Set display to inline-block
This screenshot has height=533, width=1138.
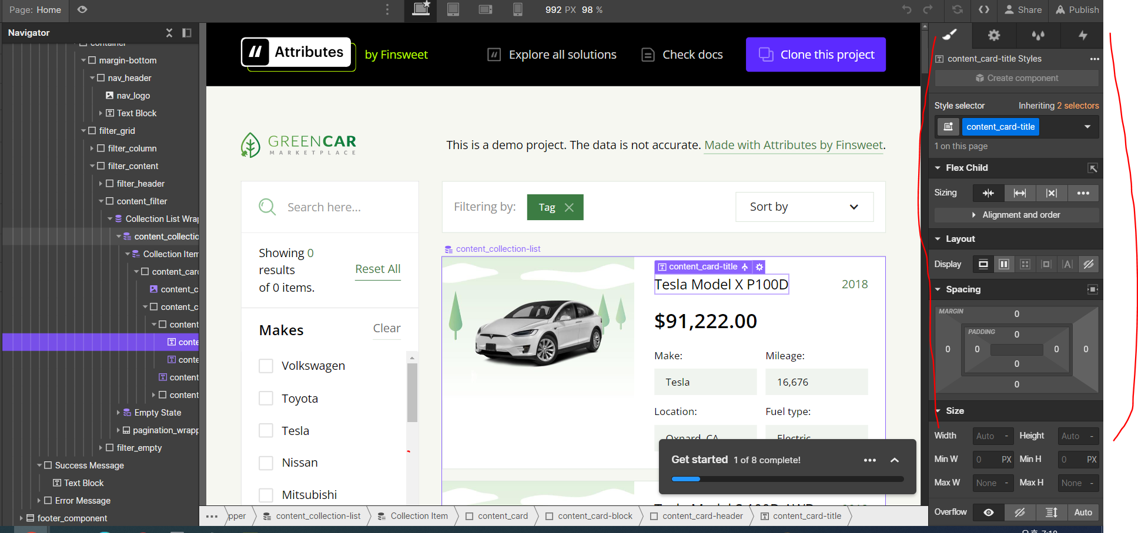point(1046,264)
